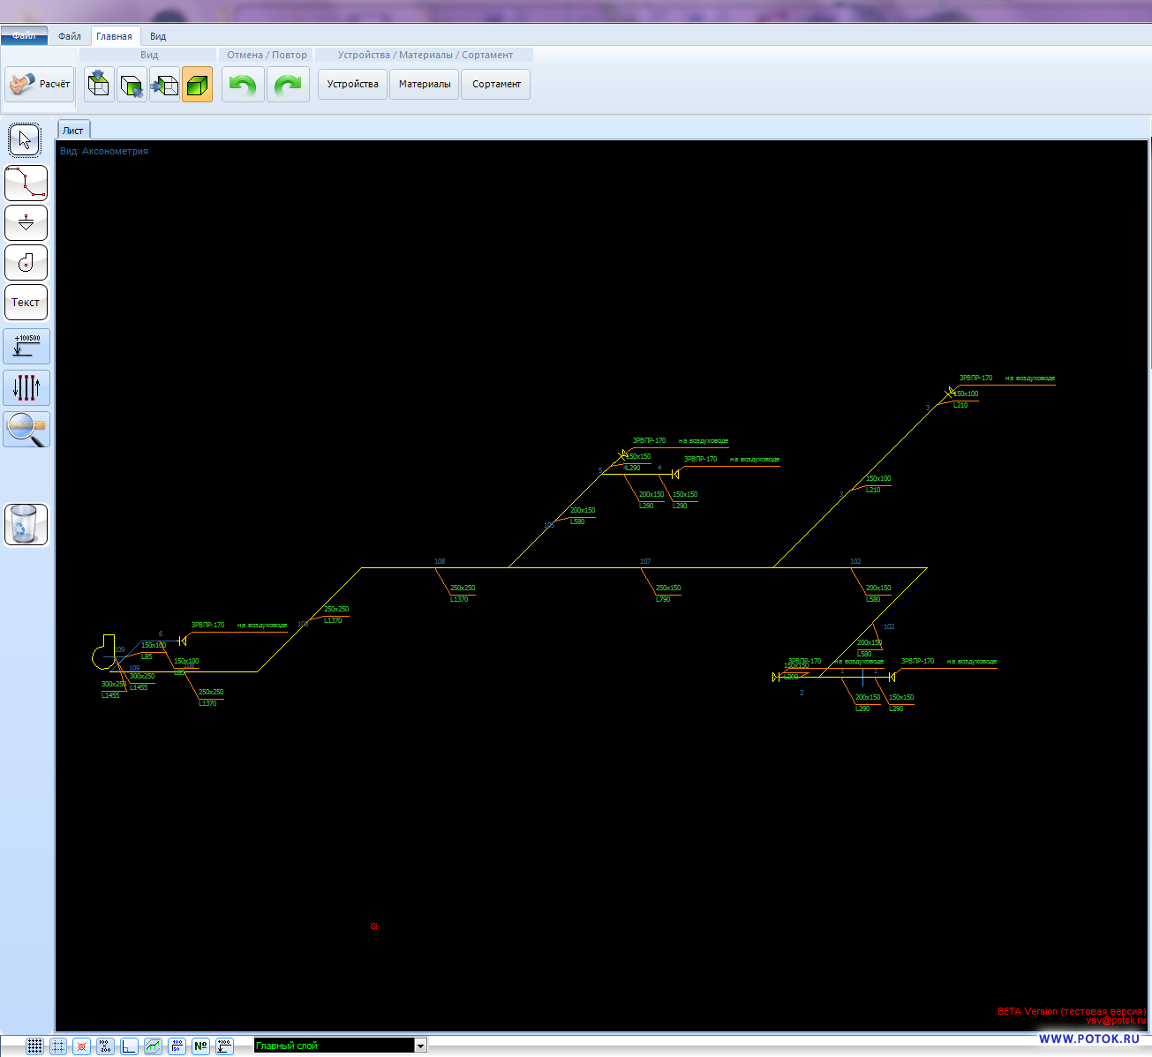The height and width of the screenshot is (1057, 1152).
Task: Open the blue Файл application menu
Action: [24, 35]
